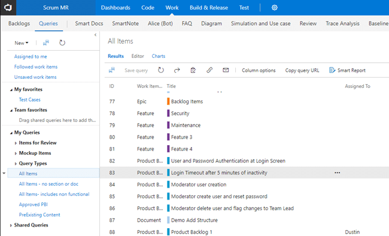Open Smart Report

[x=347, y=71]
